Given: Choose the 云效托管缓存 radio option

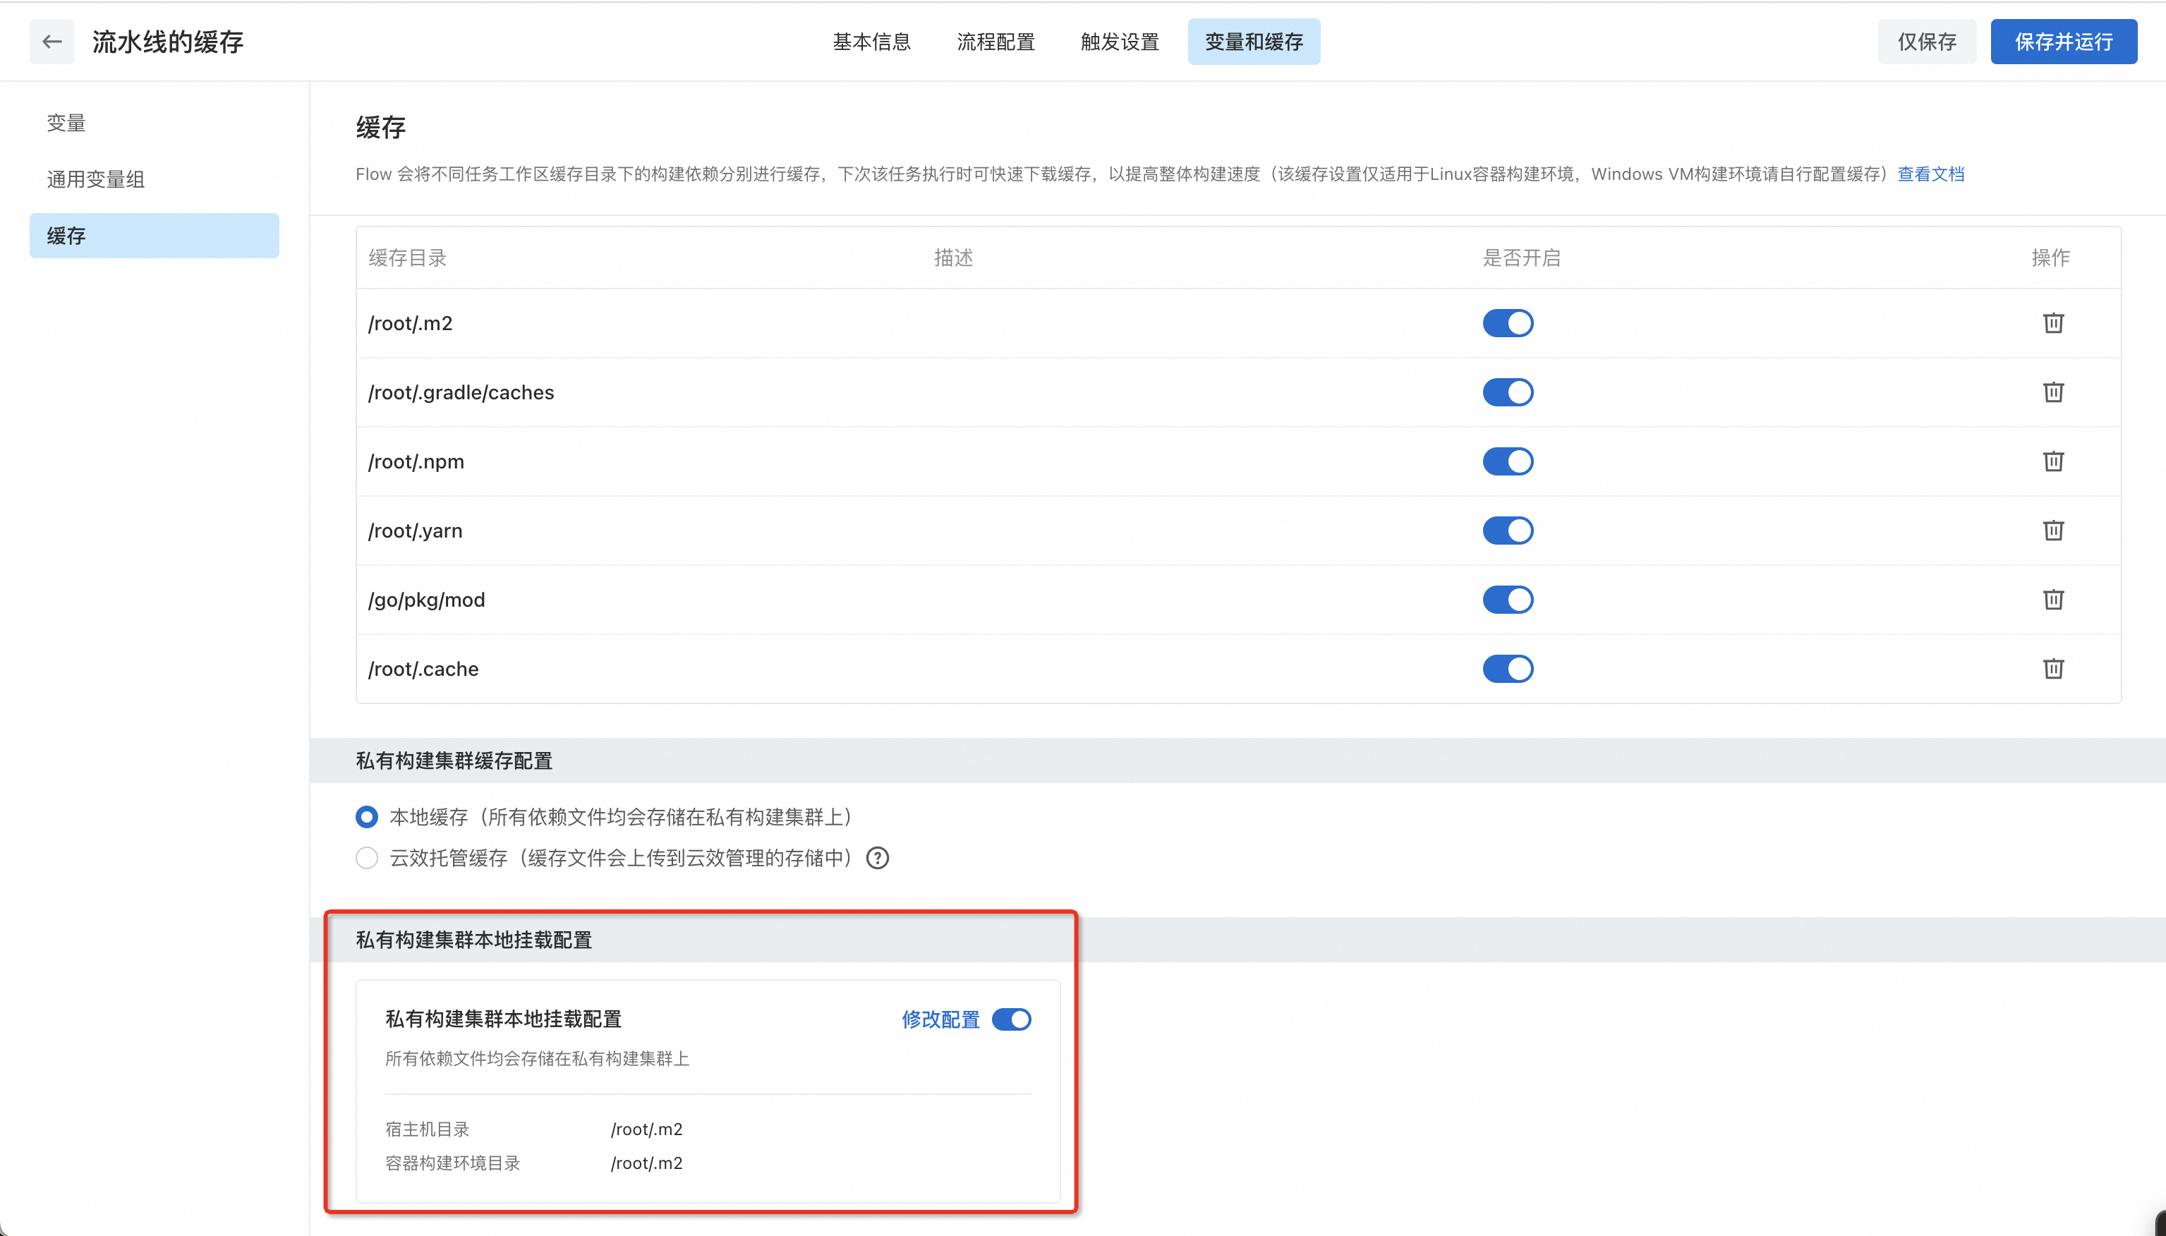Looking at the screenshot, I should [x=367, y=859].
